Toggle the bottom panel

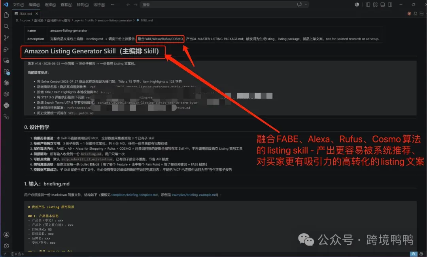coord(383,5)
